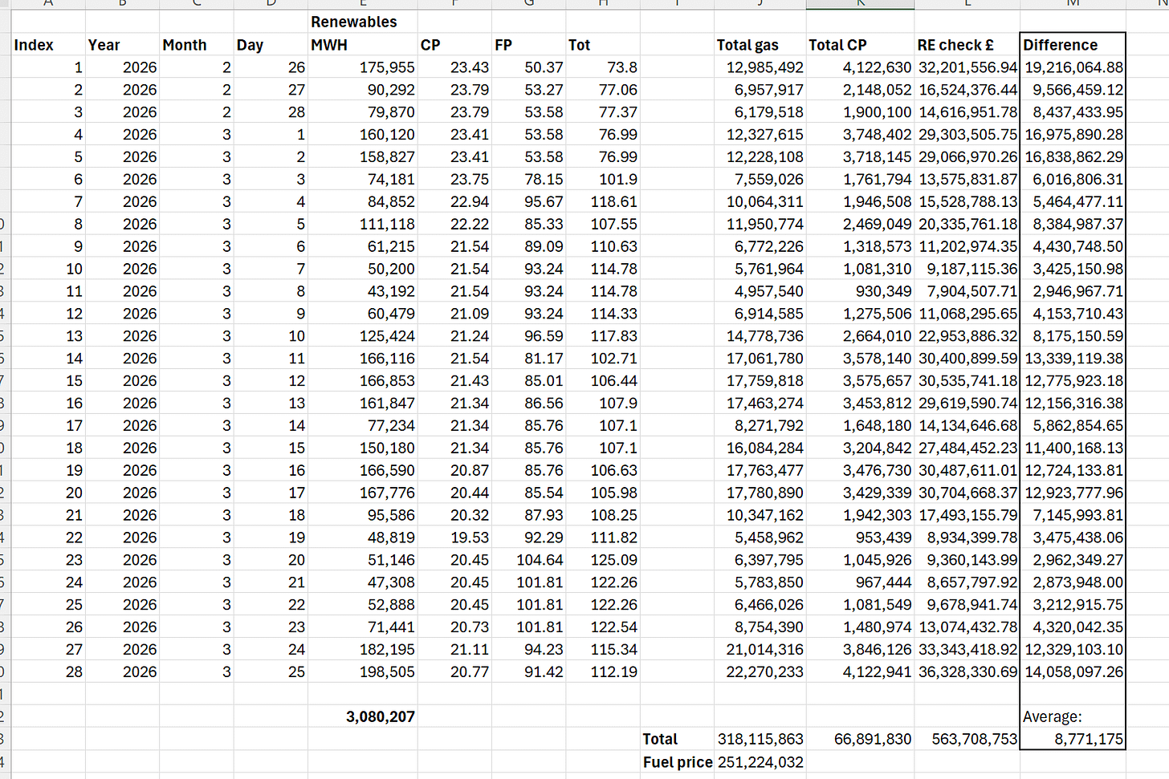Click the 'Total gas' header cell
The width and height of the screenshot is (1169, 779).
pos(760,45)
